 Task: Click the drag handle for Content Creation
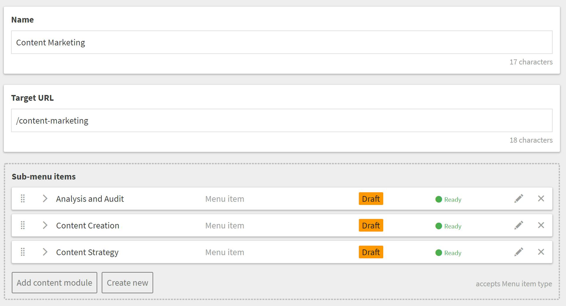click(23, 225)
